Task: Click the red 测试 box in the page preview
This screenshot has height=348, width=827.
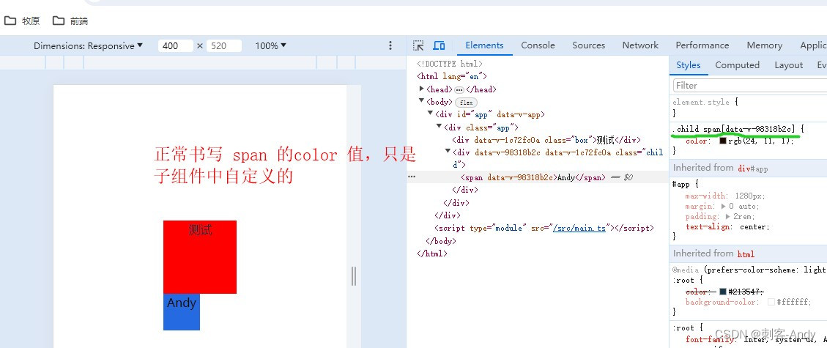Action: [200, 256]
